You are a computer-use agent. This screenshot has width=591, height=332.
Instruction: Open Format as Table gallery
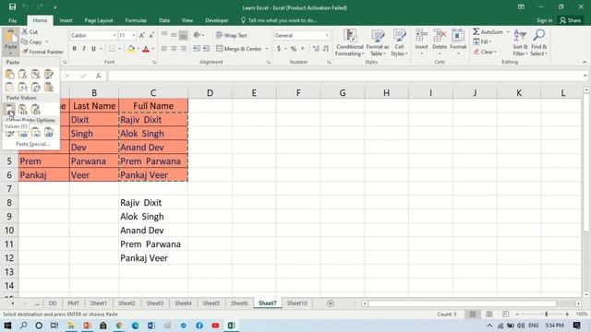coord(378,42)
